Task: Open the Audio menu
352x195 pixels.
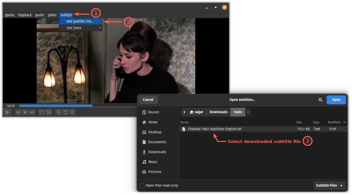Action: 40,15
